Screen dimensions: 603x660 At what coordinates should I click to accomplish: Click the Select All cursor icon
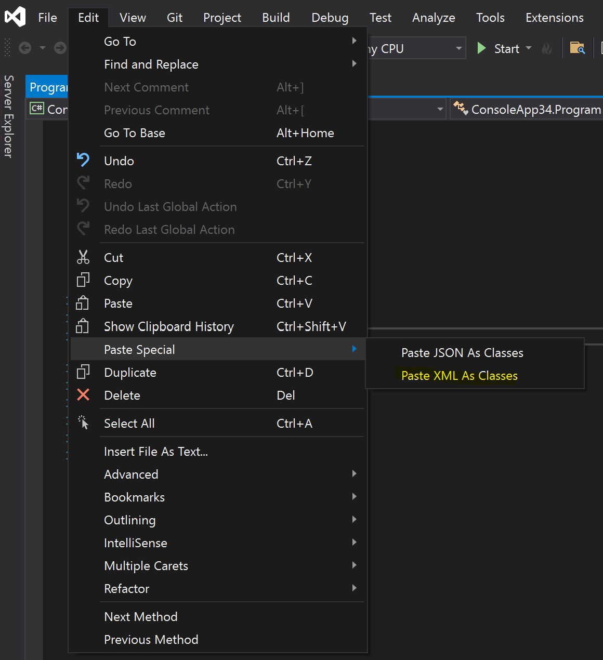[83, 423]
